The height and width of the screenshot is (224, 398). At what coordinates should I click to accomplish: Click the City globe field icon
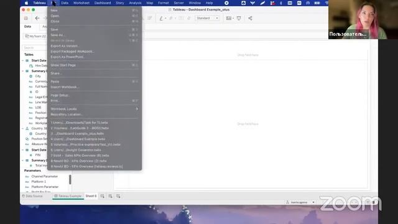coord(31,76)
